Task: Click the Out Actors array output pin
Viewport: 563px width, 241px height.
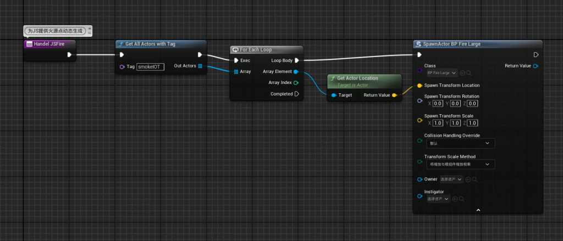Action: [x=200, y=66]
